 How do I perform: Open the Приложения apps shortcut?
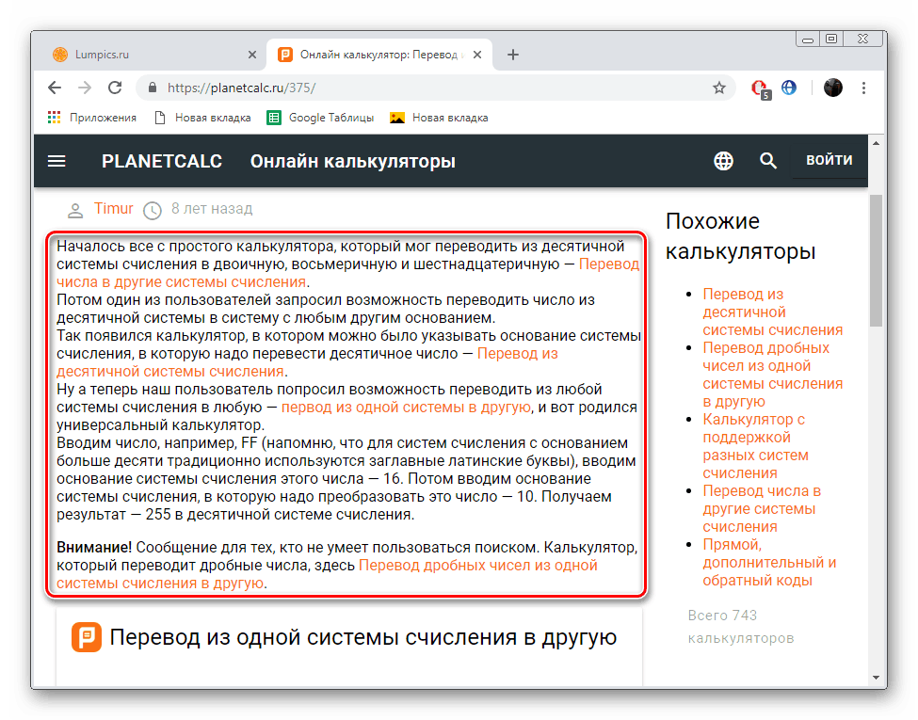point(91,118)
